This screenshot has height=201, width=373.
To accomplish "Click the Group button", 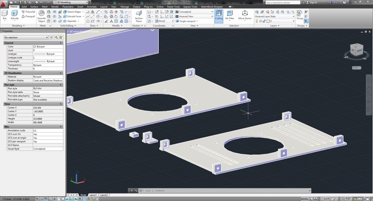I will tap(299, 15).
